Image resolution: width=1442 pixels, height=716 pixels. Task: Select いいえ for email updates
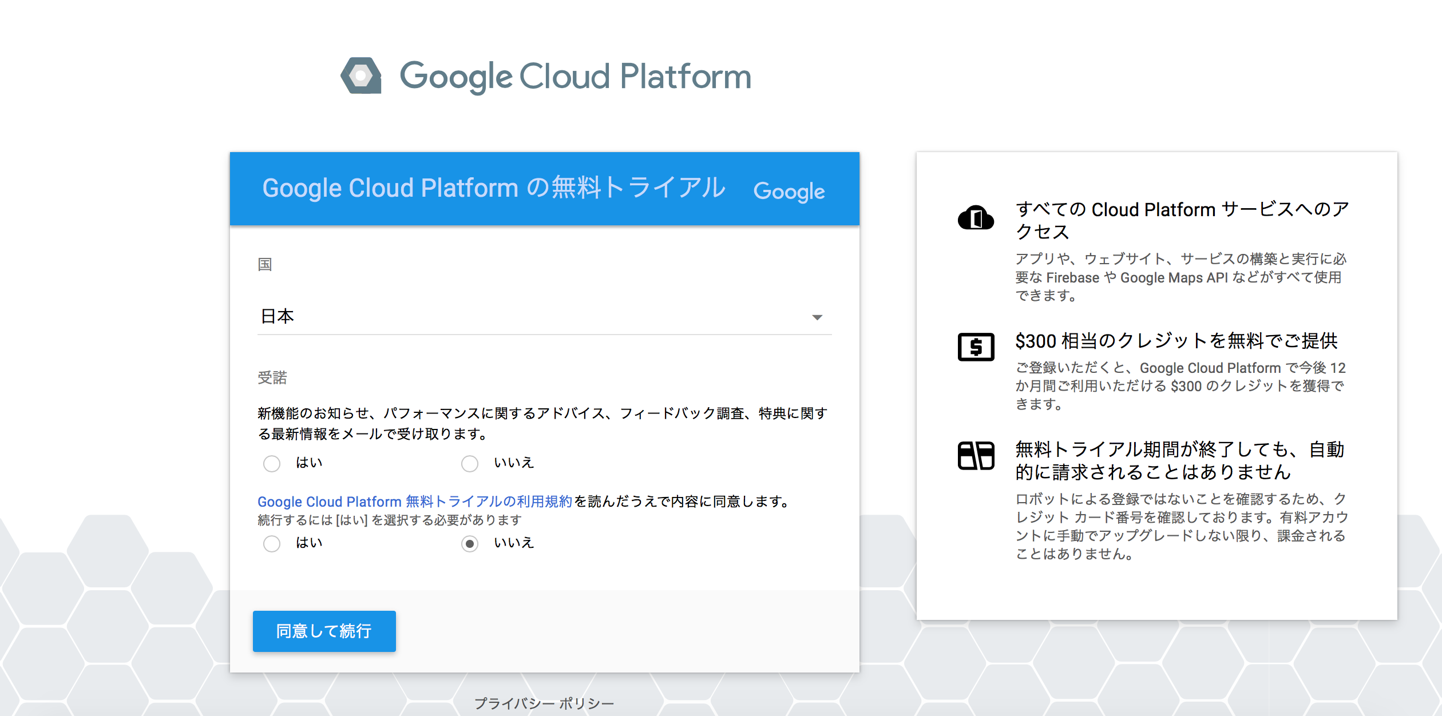[x=470, y=463]
